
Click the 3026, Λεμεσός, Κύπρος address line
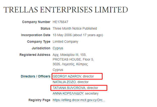pos(70,64)
